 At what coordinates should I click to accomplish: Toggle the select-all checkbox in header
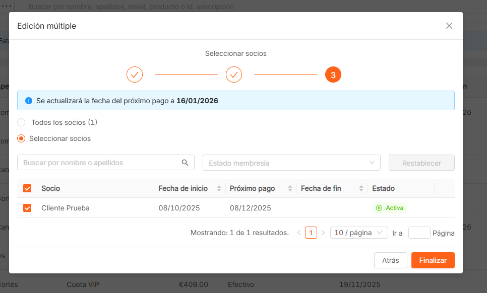[27, 188]
